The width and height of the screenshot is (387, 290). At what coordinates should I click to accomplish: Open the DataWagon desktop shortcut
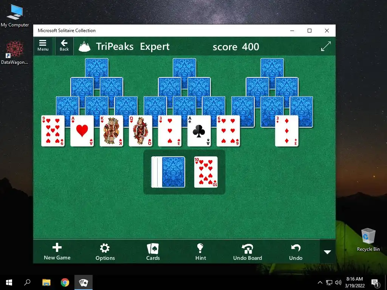point(15,52)
